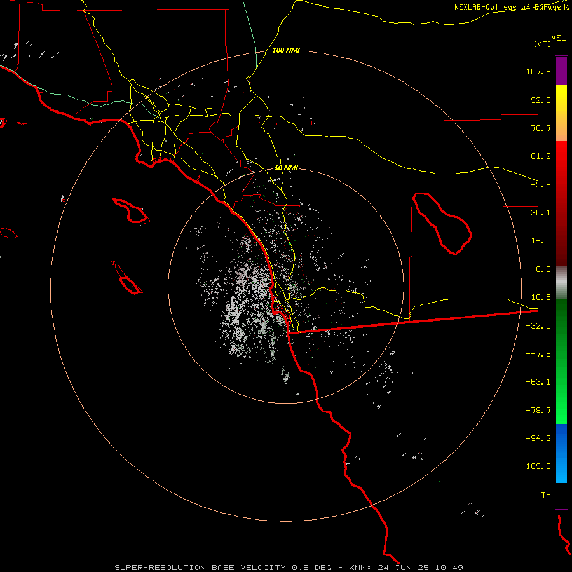The width and height of the screenshot is (572, 572).
Task: Click the 76.7 velocity scale value
Action: point(541,128)
